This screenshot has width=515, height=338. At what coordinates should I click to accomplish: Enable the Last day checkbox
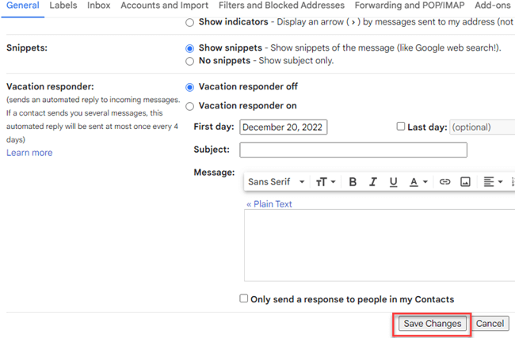[401, 127]
